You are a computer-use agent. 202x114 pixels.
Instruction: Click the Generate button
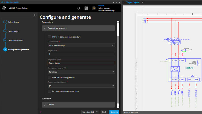point(114,112)
